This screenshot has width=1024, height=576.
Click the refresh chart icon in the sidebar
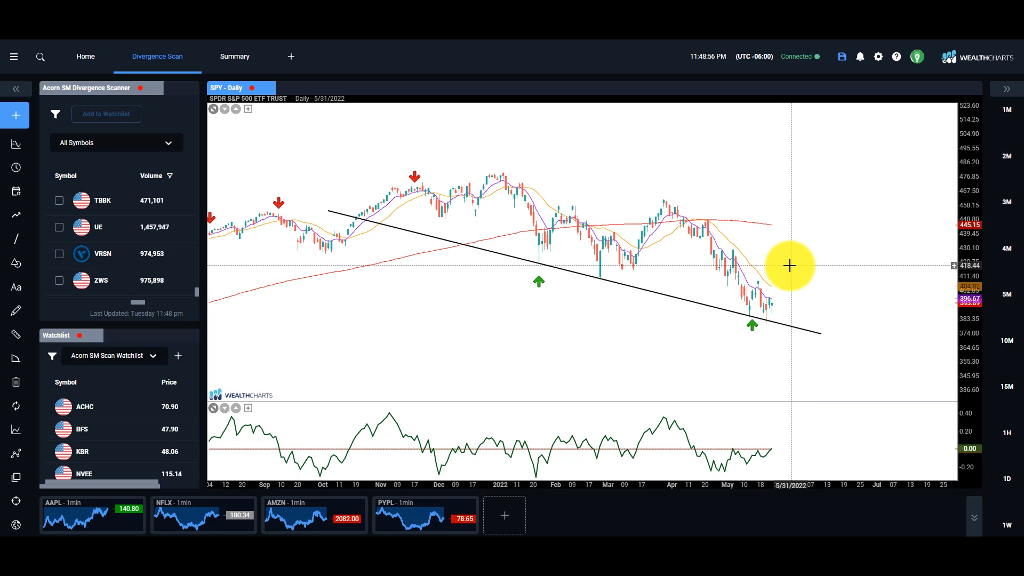[16, 406]
